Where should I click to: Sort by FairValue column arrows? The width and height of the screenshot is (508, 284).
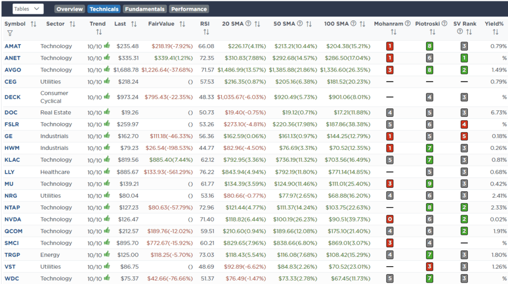point(183,24)
